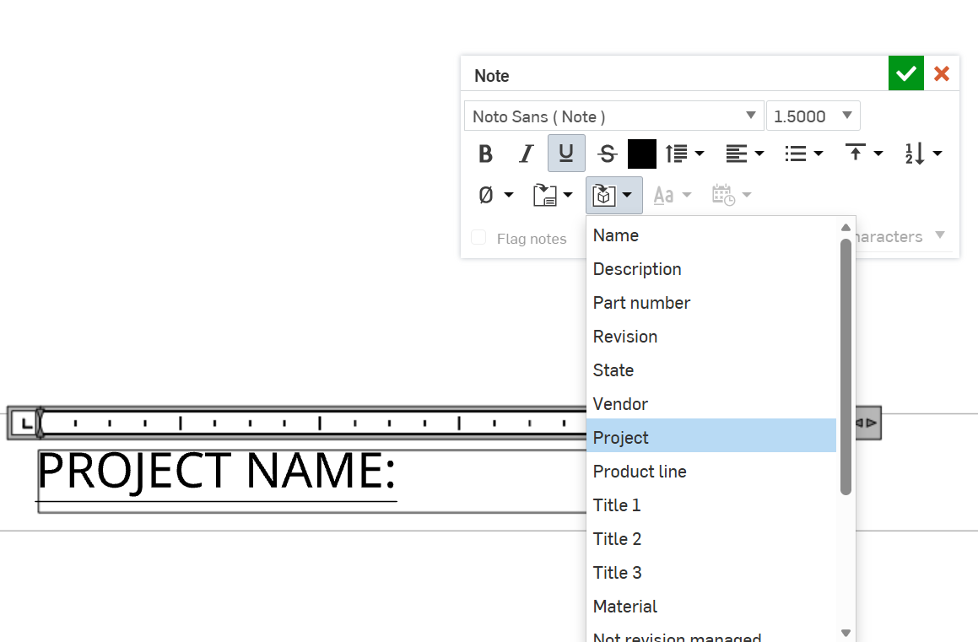
Task: Enable the Flag notes checkbox
Action: point(478,237)
